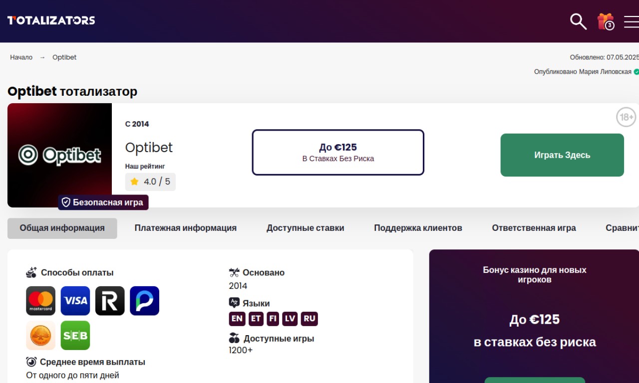Click Бонус казино для новых игроков heading
This screenshot has height=383, width=639.
point(535,275)
